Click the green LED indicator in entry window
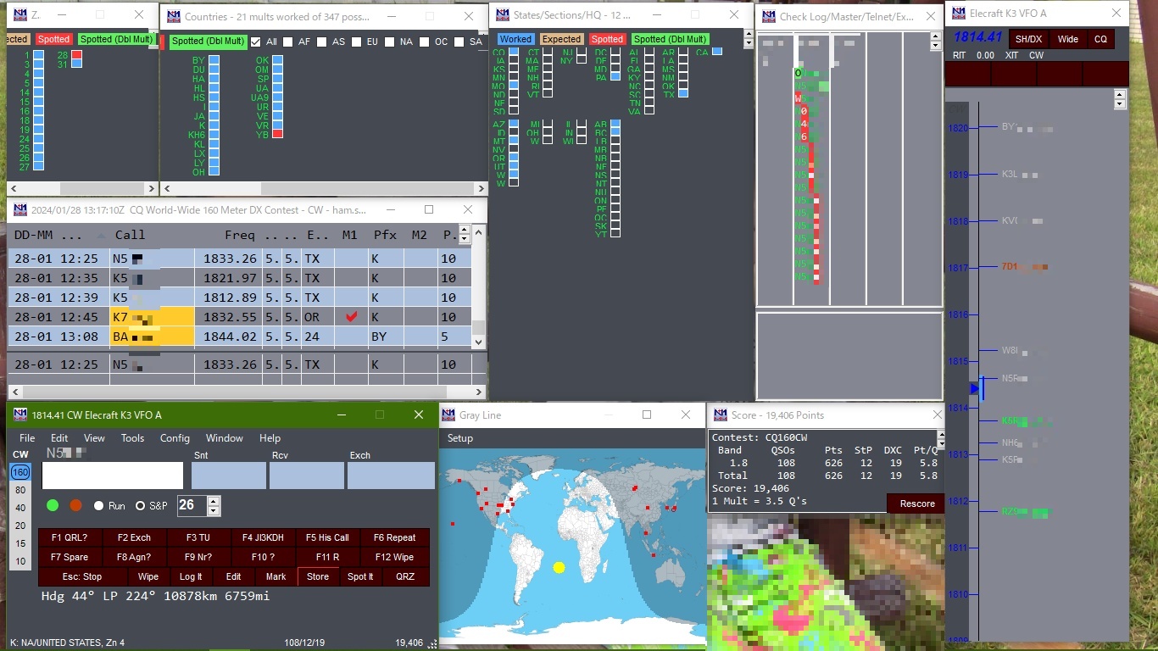 tap(53, 505)
